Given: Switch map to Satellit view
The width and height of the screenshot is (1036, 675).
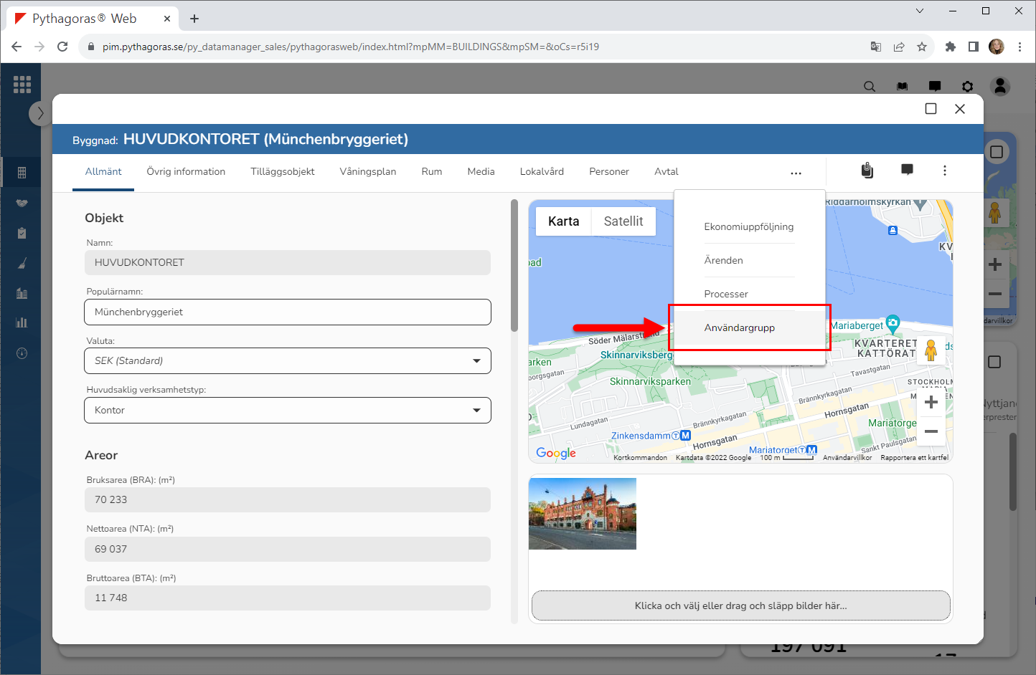Looking at the screenshot, I should tap(623, 221).
